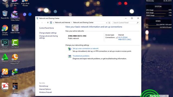Open Sothink Logo Maker shortcut
This screenshot has width=173, height=97.
click(x=15, y=59)
